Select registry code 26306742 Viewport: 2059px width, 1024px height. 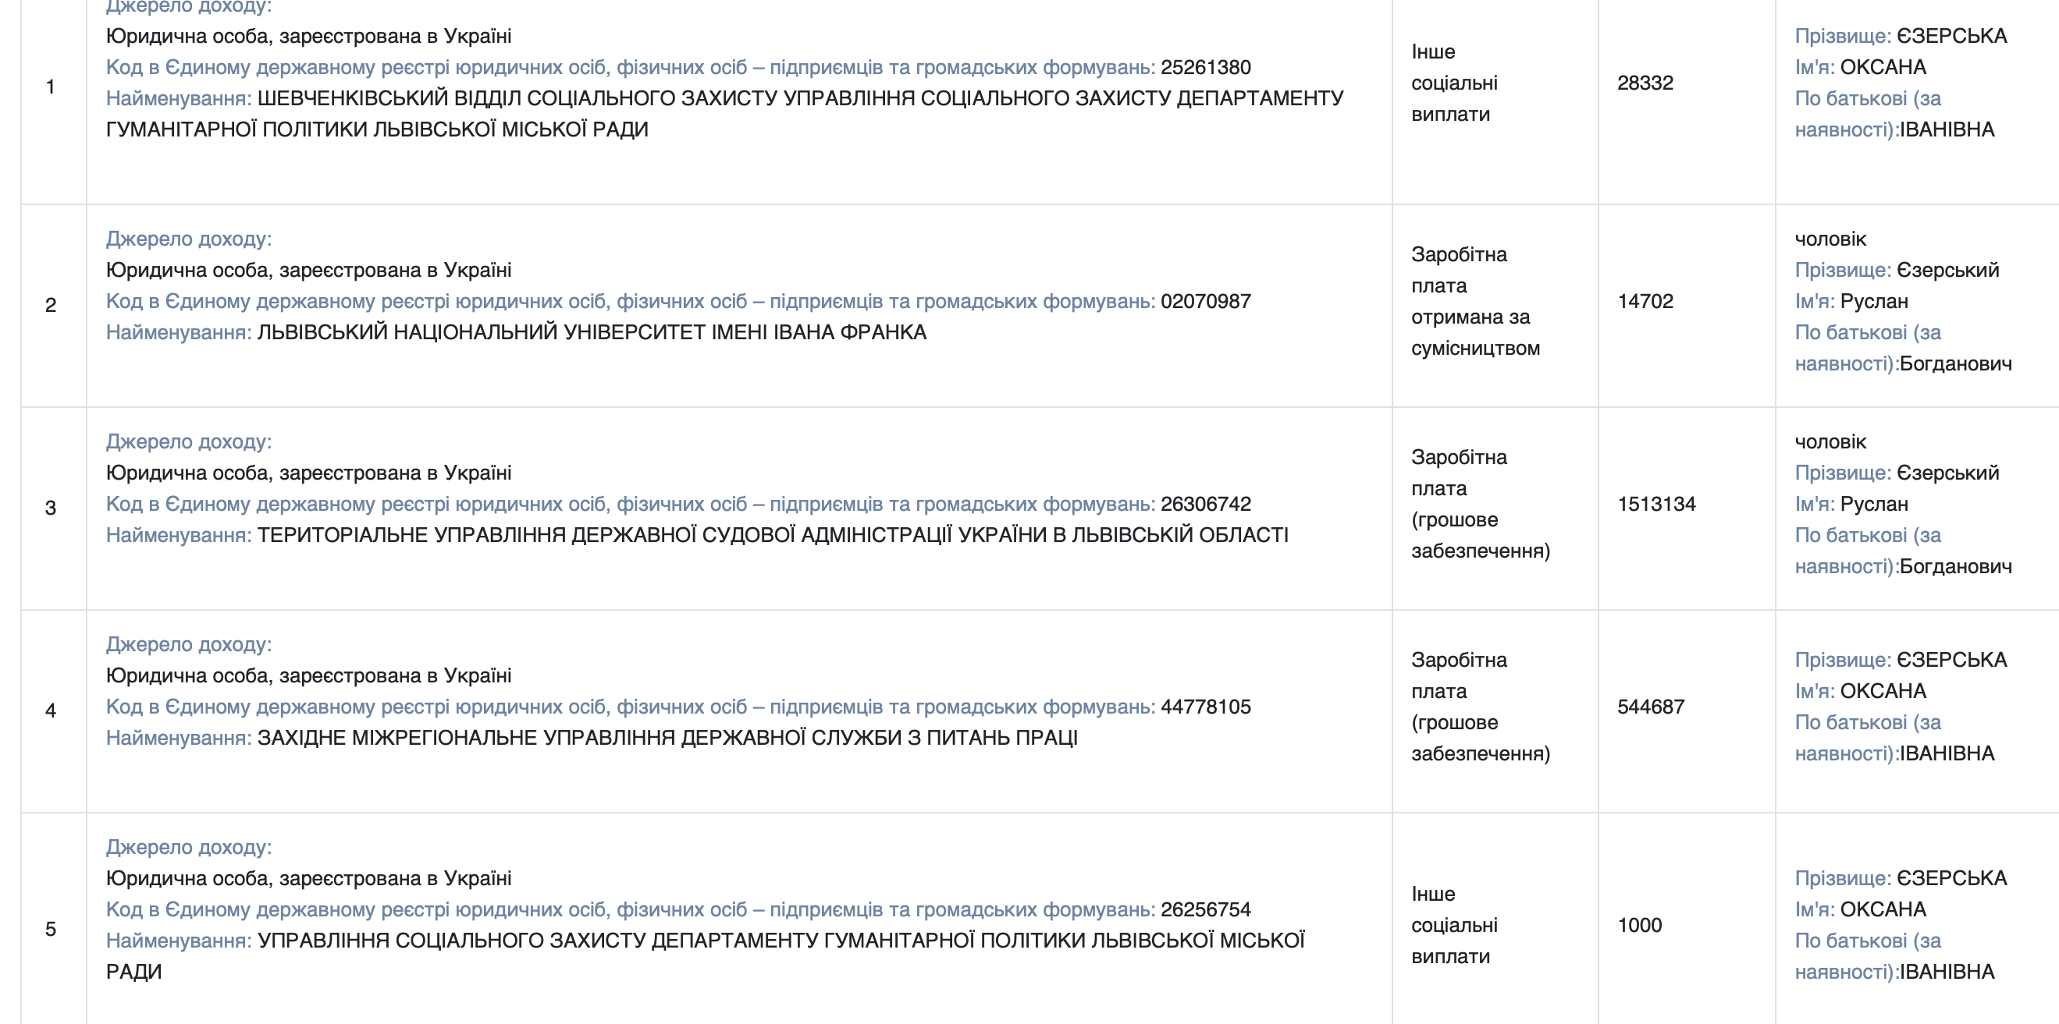[1205, 504]
